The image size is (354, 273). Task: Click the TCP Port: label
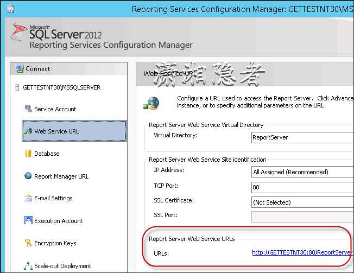pyautogui.click(x=166, y=186)
